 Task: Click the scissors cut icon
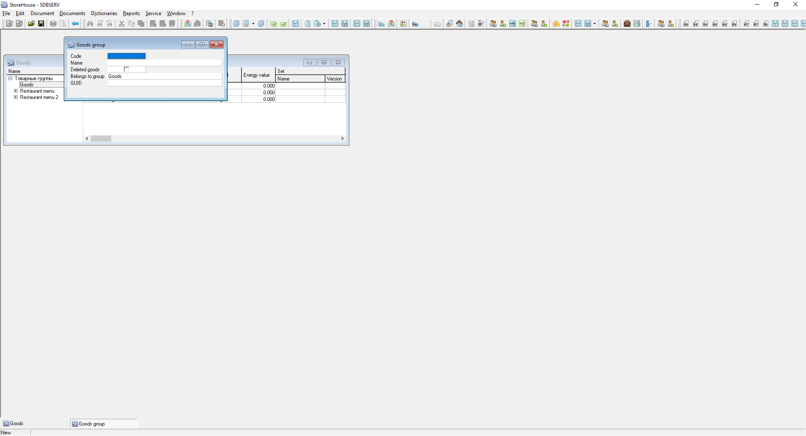122,23
